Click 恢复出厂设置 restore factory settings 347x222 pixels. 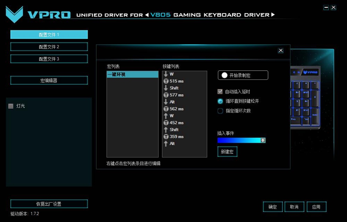coord(49,204)
